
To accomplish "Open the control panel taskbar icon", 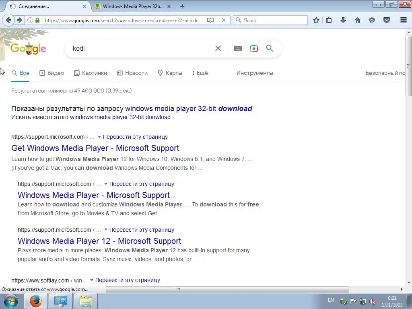I will pos(61,301).
